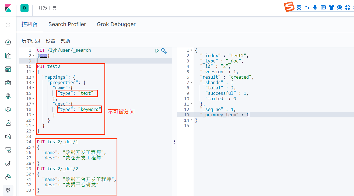Click the "result" : "created" output line
The image size is (354, 196).
click(227, 77)
